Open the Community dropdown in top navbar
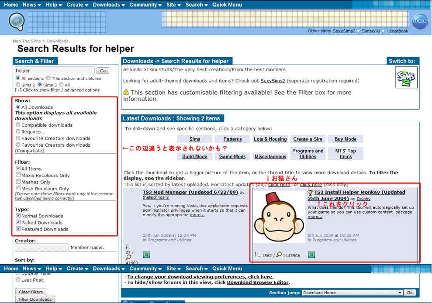The width and height of the screenshot is (432, 303). tap(145, 5)
